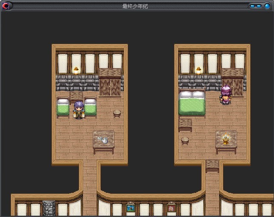Click the round stool in the left room
The height and width of the screenshot is (217, 274).
[117, 114]
